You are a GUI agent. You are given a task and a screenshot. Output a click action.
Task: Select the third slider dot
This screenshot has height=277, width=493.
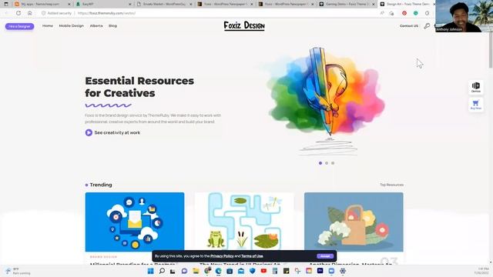[x=333, y=163]
